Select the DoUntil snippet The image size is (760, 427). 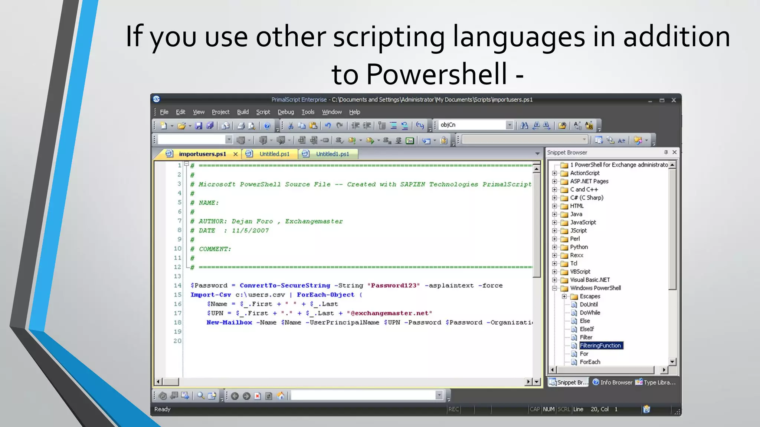pos(589,304)
